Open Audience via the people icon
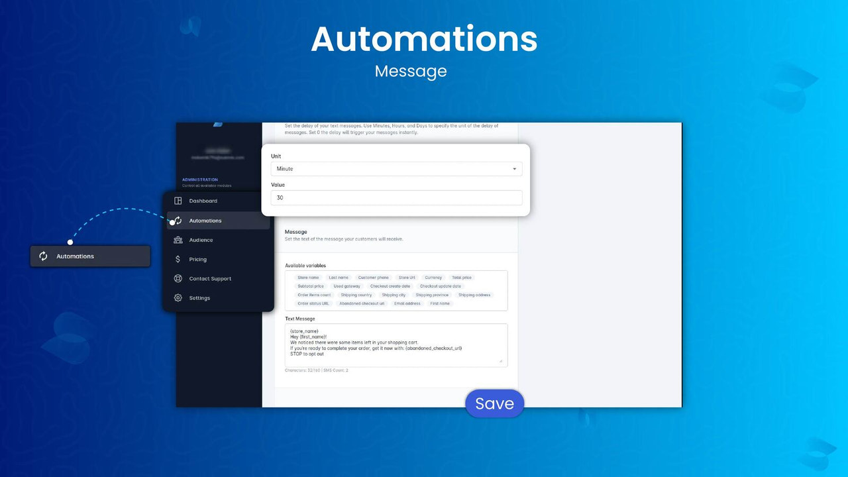Viewport: 848px width, 477px height. point(178,240)
